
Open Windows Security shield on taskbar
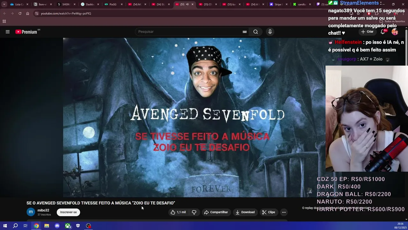(78, 226)
